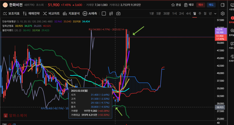Screen dimensions: 234x125
Task: Click the DMI indicator label
Action: 4,124
